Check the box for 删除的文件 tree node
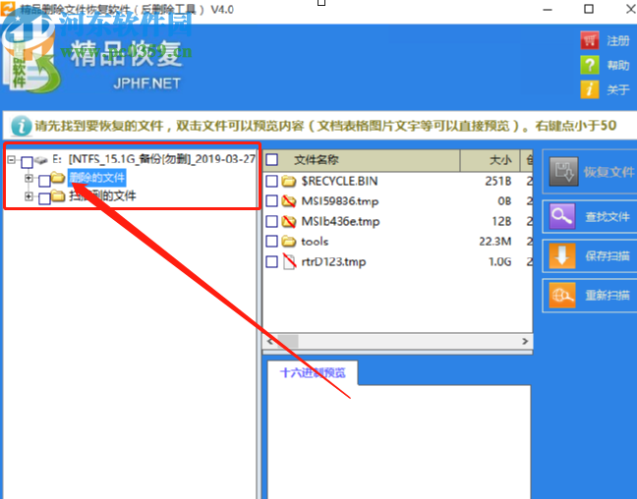Viewport: 637px width, 499px height. 44,181
